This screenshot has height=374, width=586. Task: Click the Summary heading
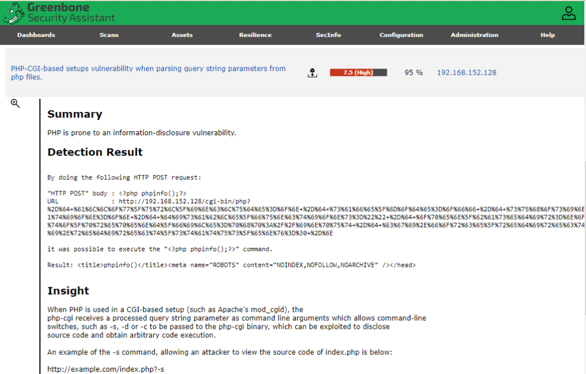[75, 114]
